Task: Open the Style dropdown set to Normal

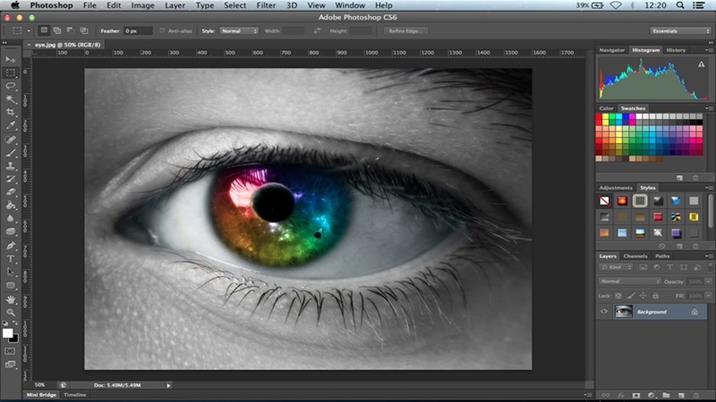Action: [x=241, y=30]
